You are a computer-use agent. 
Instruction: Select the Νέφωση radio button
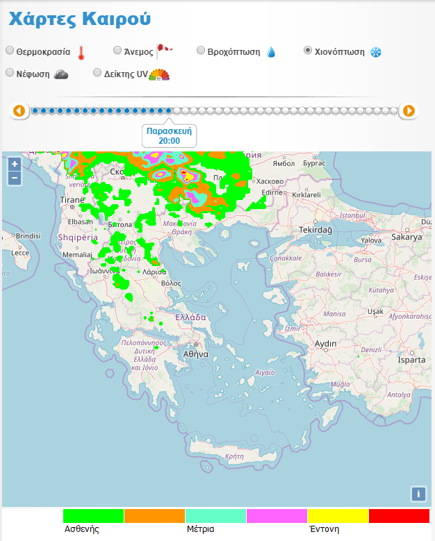coord(10,72)
